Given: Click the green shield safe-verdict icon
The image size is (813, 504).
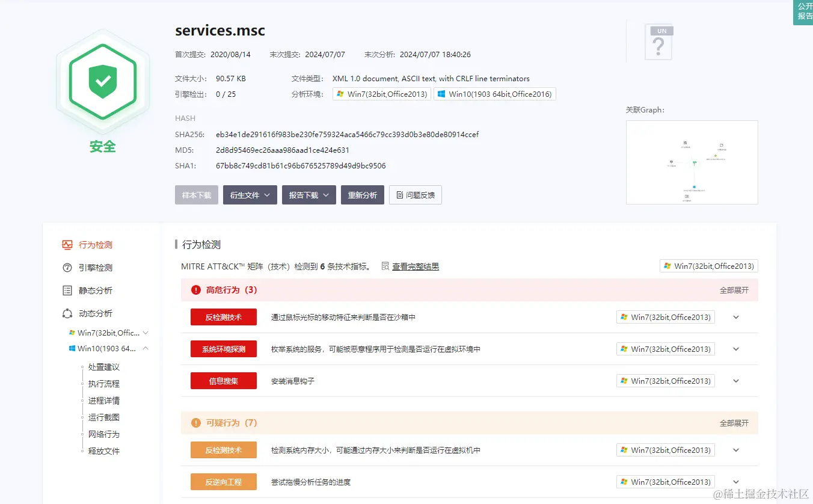Looking at the screenshot, I should [103, 82].
